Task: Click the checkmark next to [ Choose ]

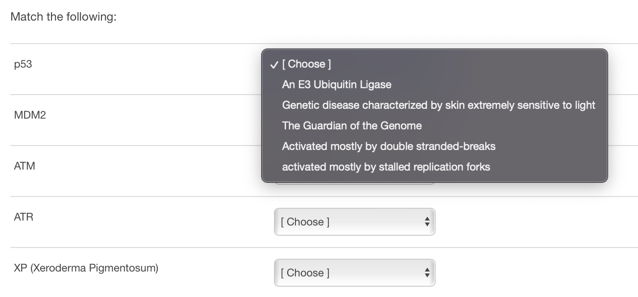Action: coord(273,64)
